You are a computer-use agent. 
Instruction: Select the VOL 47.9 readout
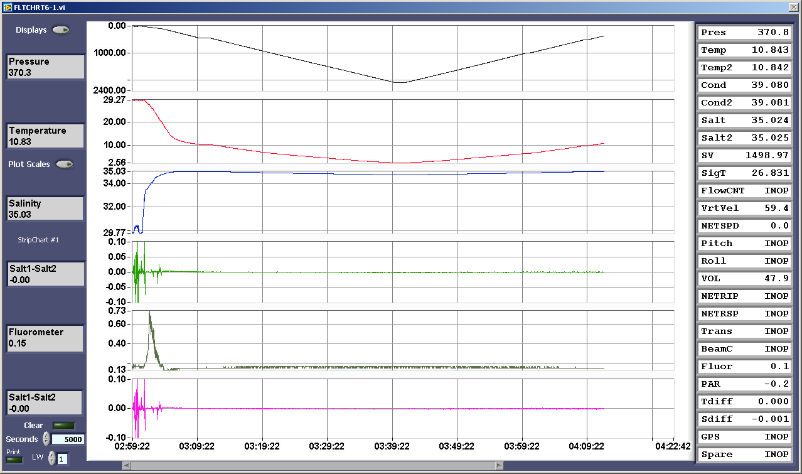coord(745,279)
